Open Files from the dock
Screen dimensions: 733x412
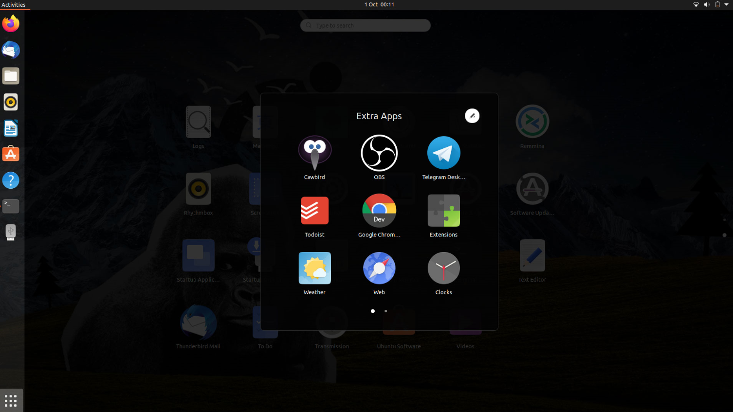coord(11,76)
